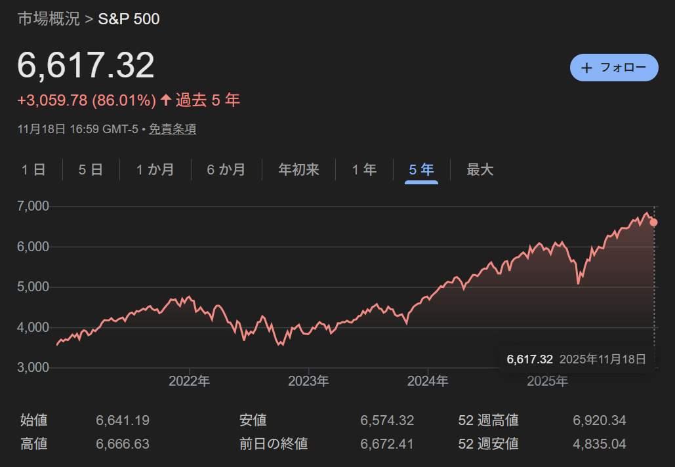Open the 免責条項 disclaimer link
The height and width of the screenshot is (467, 675).
(x=173, y=129)
